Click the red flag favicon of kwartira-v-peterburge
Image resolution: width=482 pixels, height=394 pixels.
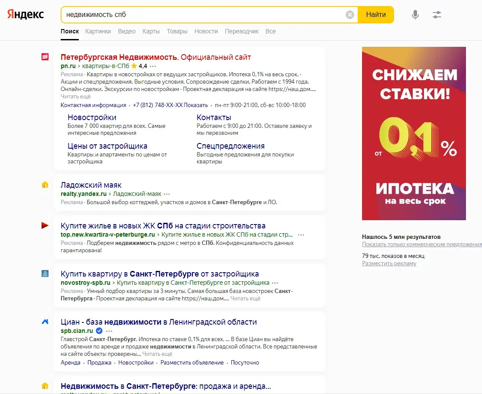point(45,225)
